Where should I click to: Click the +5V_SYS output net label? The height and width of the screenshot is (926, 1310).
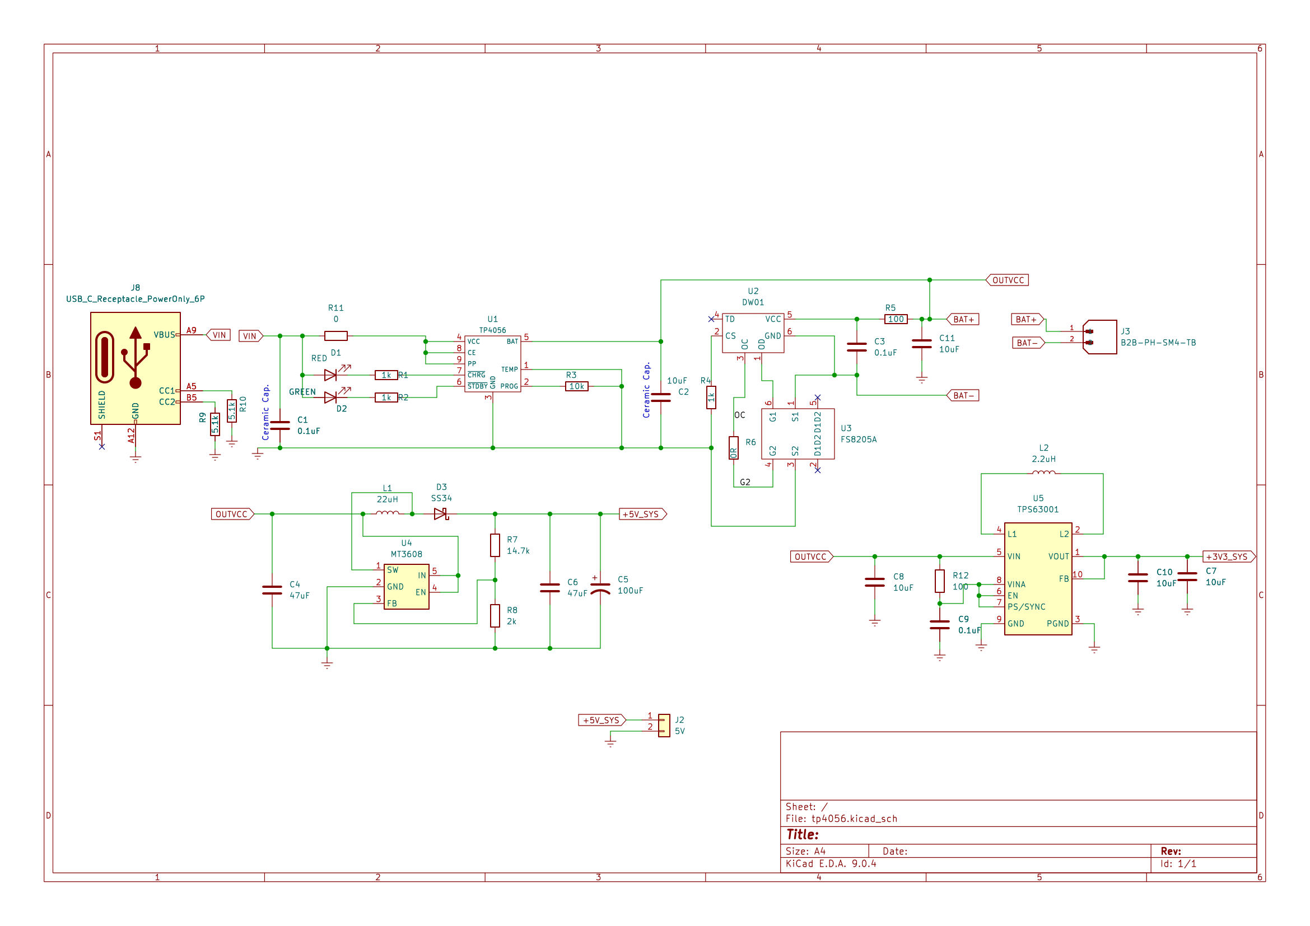(642, 515)
